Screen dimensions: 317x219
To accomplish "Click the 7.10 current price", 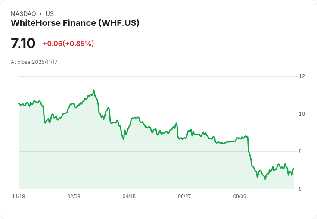I will click(23, 44).
